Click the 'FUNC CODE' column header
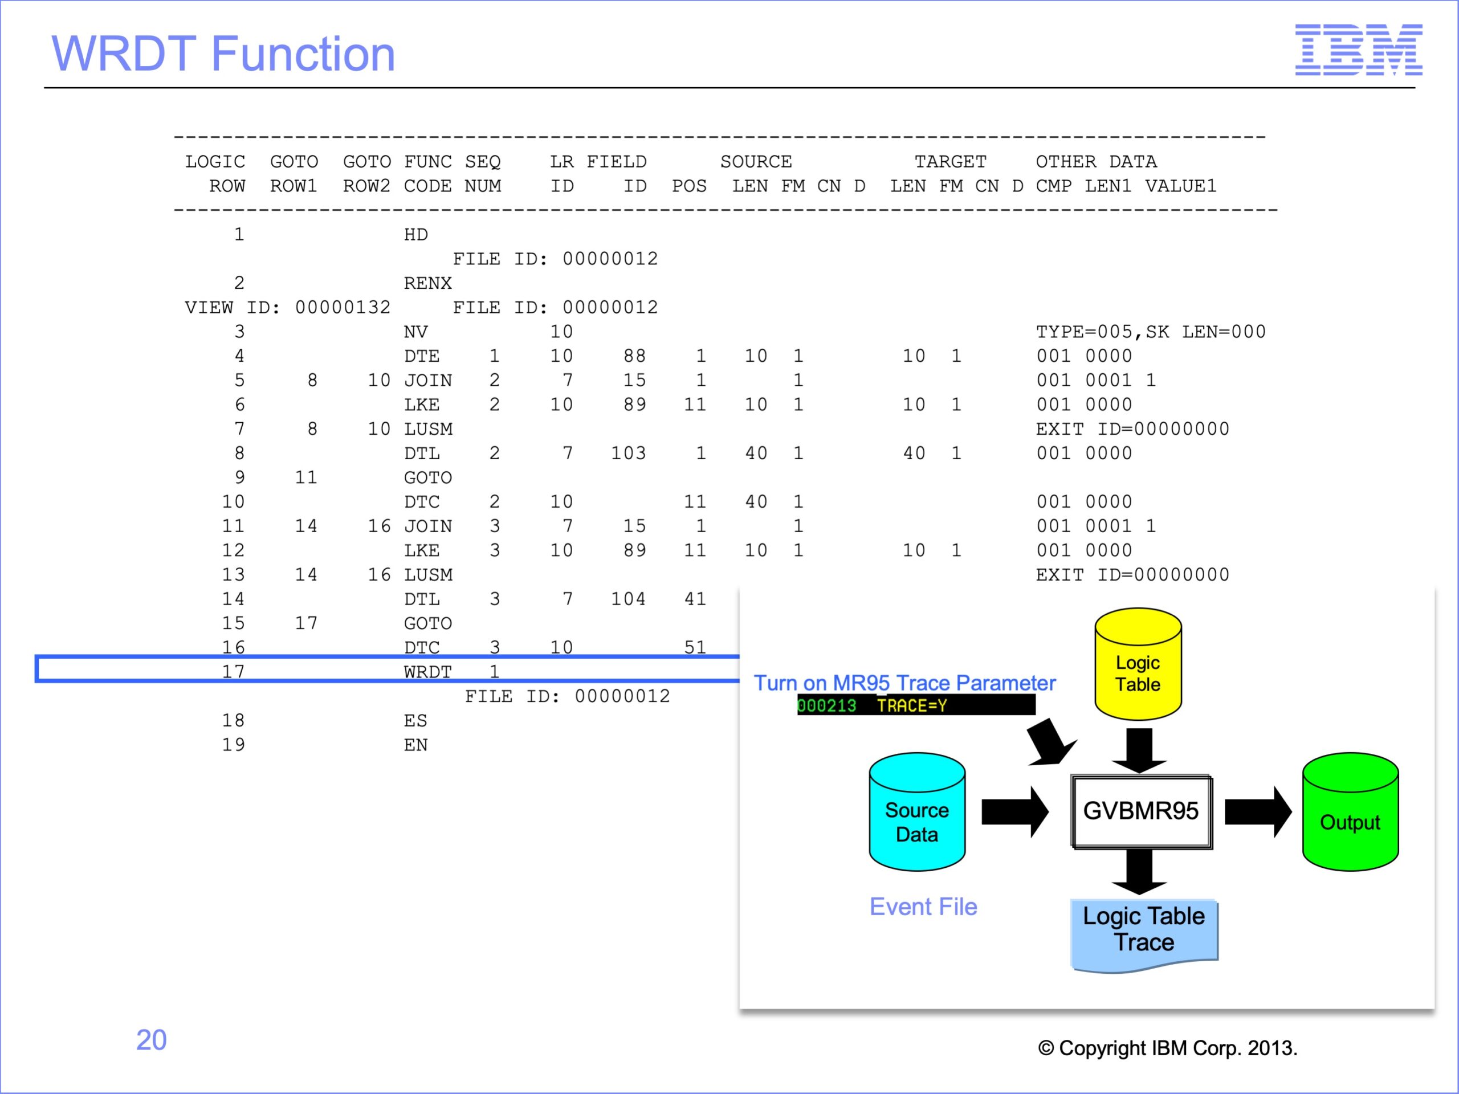This screenshot has height=1094, width=1459. (427, 174)
